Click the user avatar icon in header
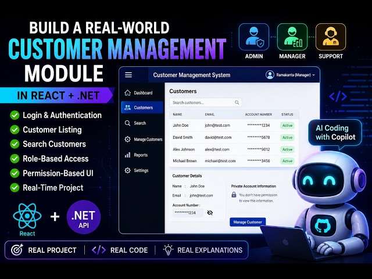Image resolution: width=372 pixels, height=279 pixels. pos(270,75)
